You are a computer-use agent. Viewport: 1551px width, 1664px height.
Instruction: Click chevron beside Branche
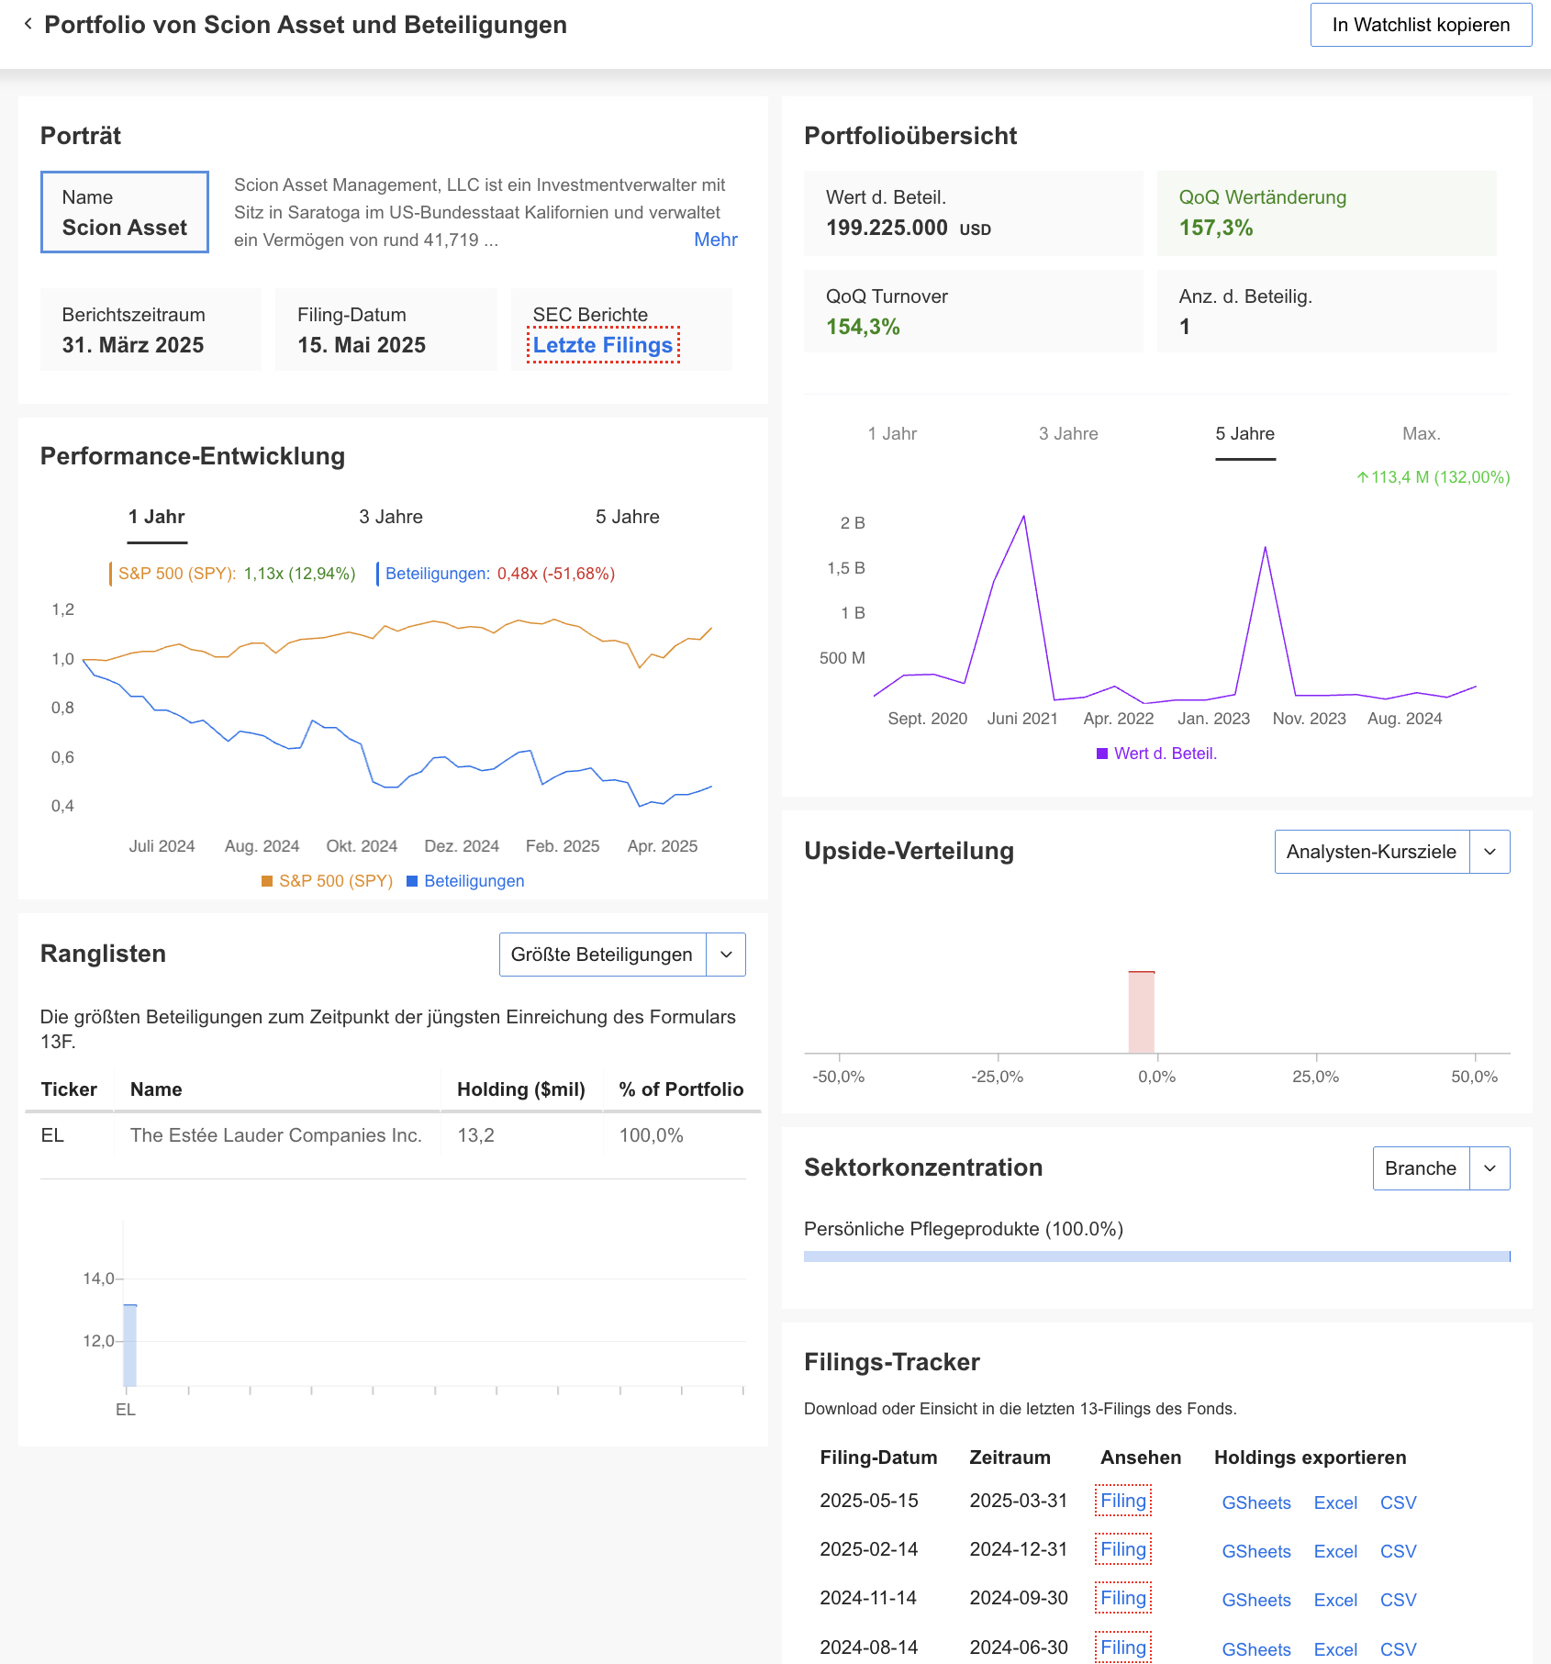[x=1490, y=1168]
